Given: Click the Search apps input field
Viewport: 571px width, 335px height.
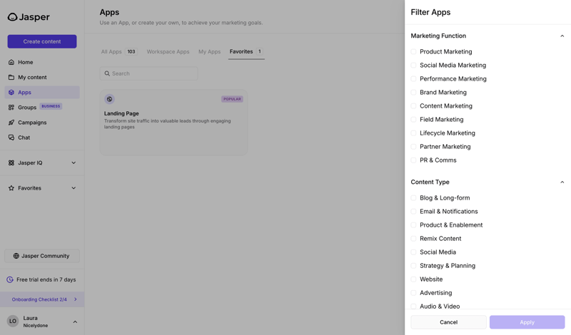Looking at the screenshot, I should point(148,73).
